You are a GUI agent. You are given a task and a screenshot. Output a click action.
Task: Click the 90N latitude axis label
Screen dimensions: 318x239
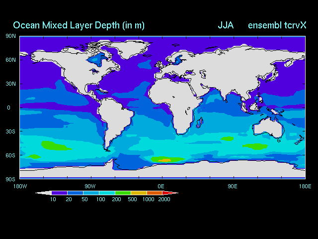pyautogui.click(x=11, y=36)
